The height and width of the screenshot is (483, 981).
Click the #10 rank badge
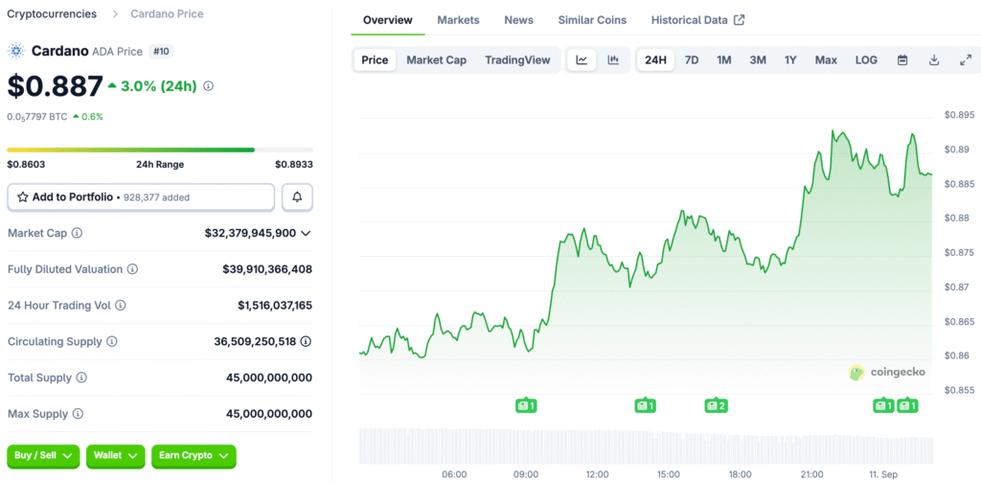(x=161, y=52)
